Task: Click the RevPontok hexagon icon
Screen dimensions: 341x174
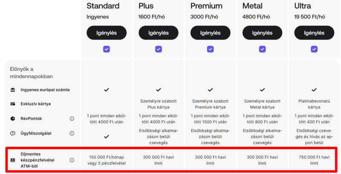Action: coord(12,119)
